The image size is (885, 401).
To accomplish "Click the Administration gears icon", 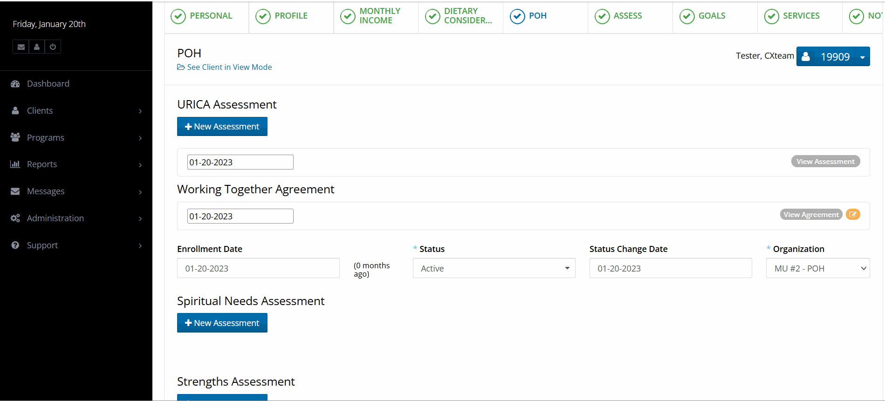I will tap(15, 218).
